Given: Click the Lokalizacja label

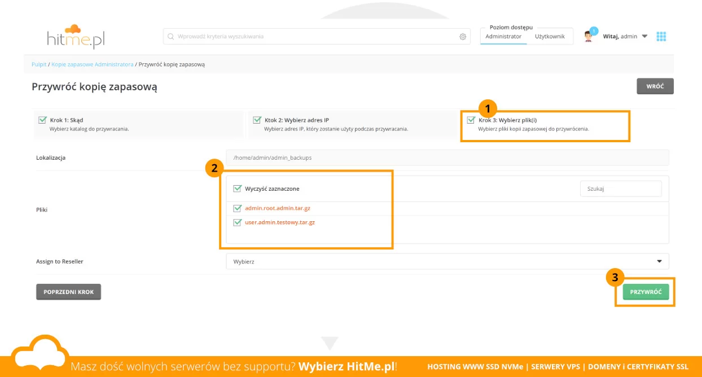Looking at the screenshot, I should tap(51, 157).
